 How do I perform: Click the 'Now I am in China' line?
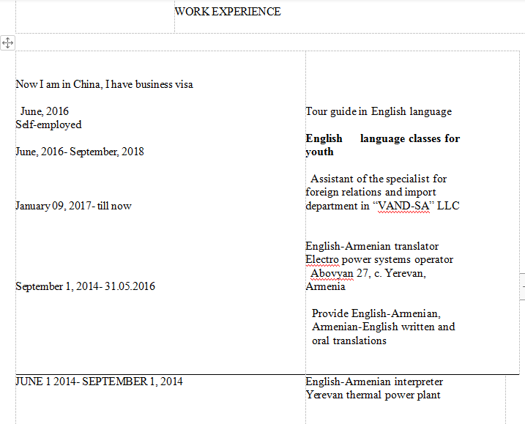[104, 84]
